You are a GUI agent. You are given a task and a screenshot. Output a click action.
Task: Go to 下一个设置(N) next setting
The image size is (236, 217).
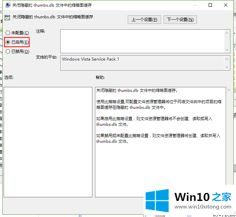(180, 20)
